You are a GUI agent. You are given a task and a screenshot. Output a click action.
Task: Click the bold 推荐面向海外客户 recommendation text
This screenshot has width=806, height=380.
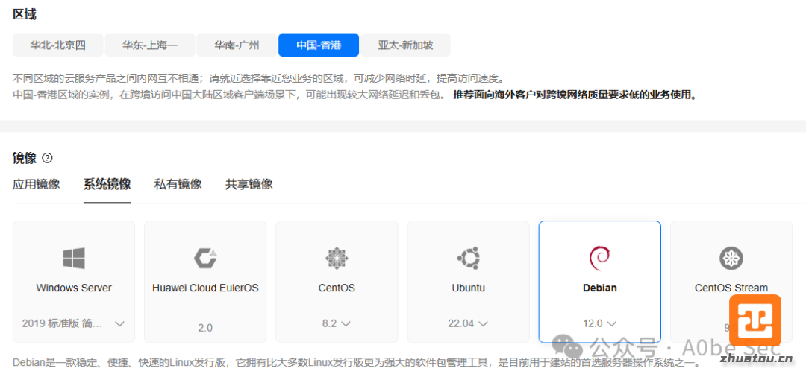(x=575, y=95)
